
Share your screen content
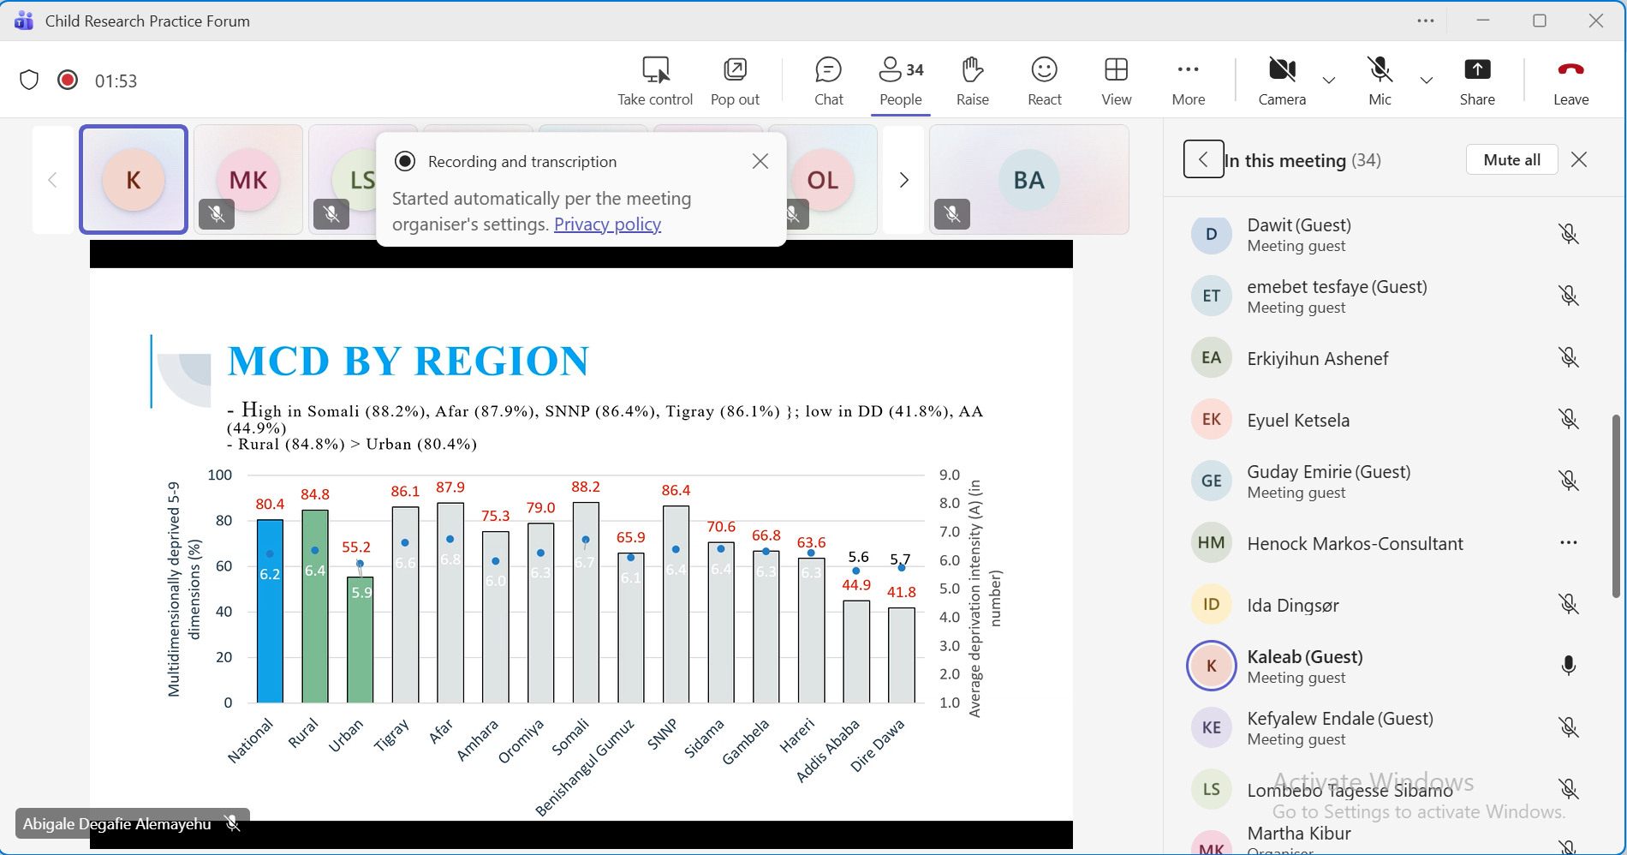coord(1477,81)
